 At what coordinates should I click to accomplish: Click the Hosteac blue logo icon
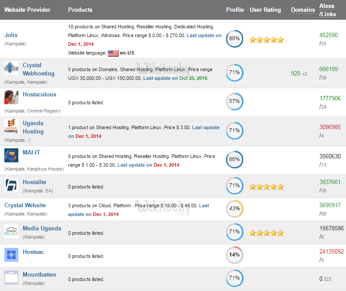[x=11, y=255]
